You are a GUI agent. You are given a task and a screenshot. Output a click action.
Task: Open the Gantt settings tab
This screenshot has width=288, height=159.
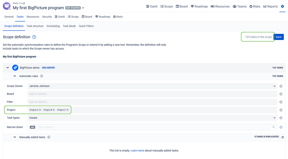(60, 17)
